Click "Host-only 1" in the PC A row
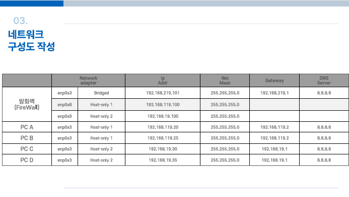 (x=101, y=127)
